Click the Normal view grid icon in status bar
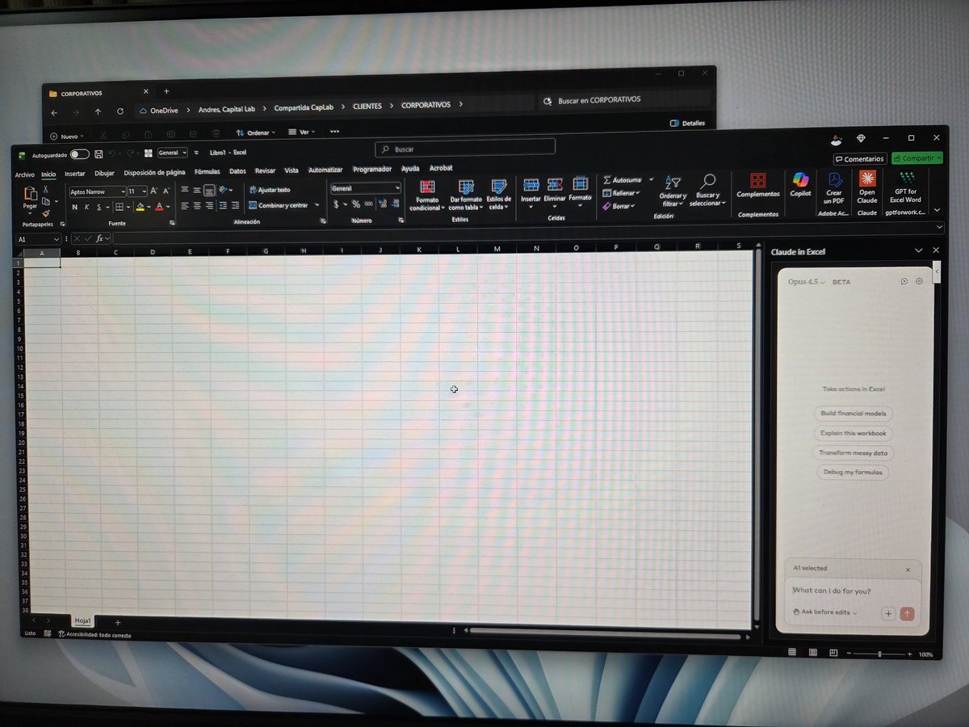 pyautogui.click(x=792, y=653)
